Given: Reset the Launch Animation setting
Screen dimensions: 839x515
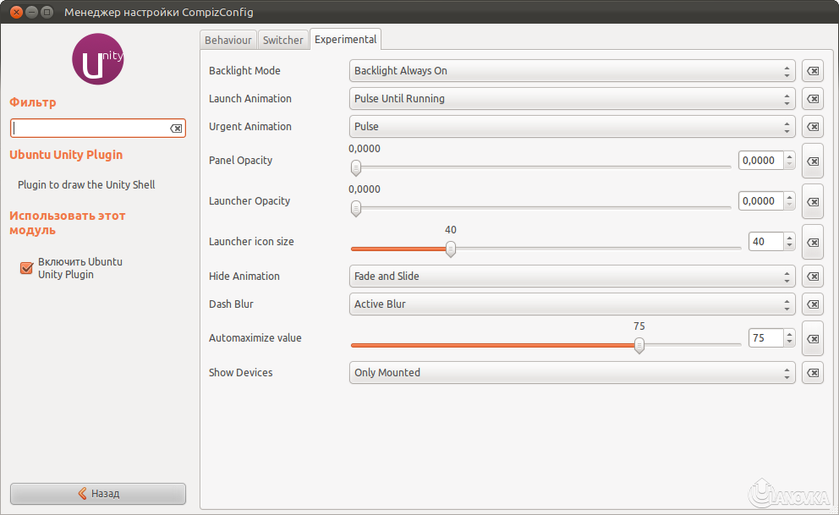Looking at the screenshot, I should 812,99.
